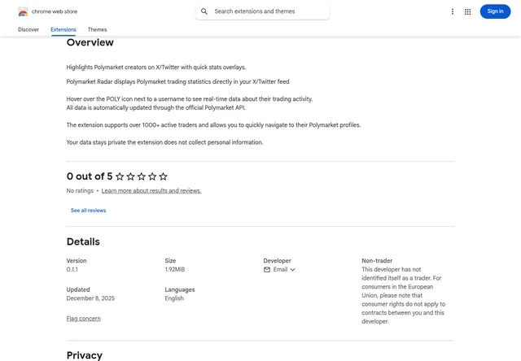Switch to the Discover tab
Screen dimensions: 521x361
point(28,29)
